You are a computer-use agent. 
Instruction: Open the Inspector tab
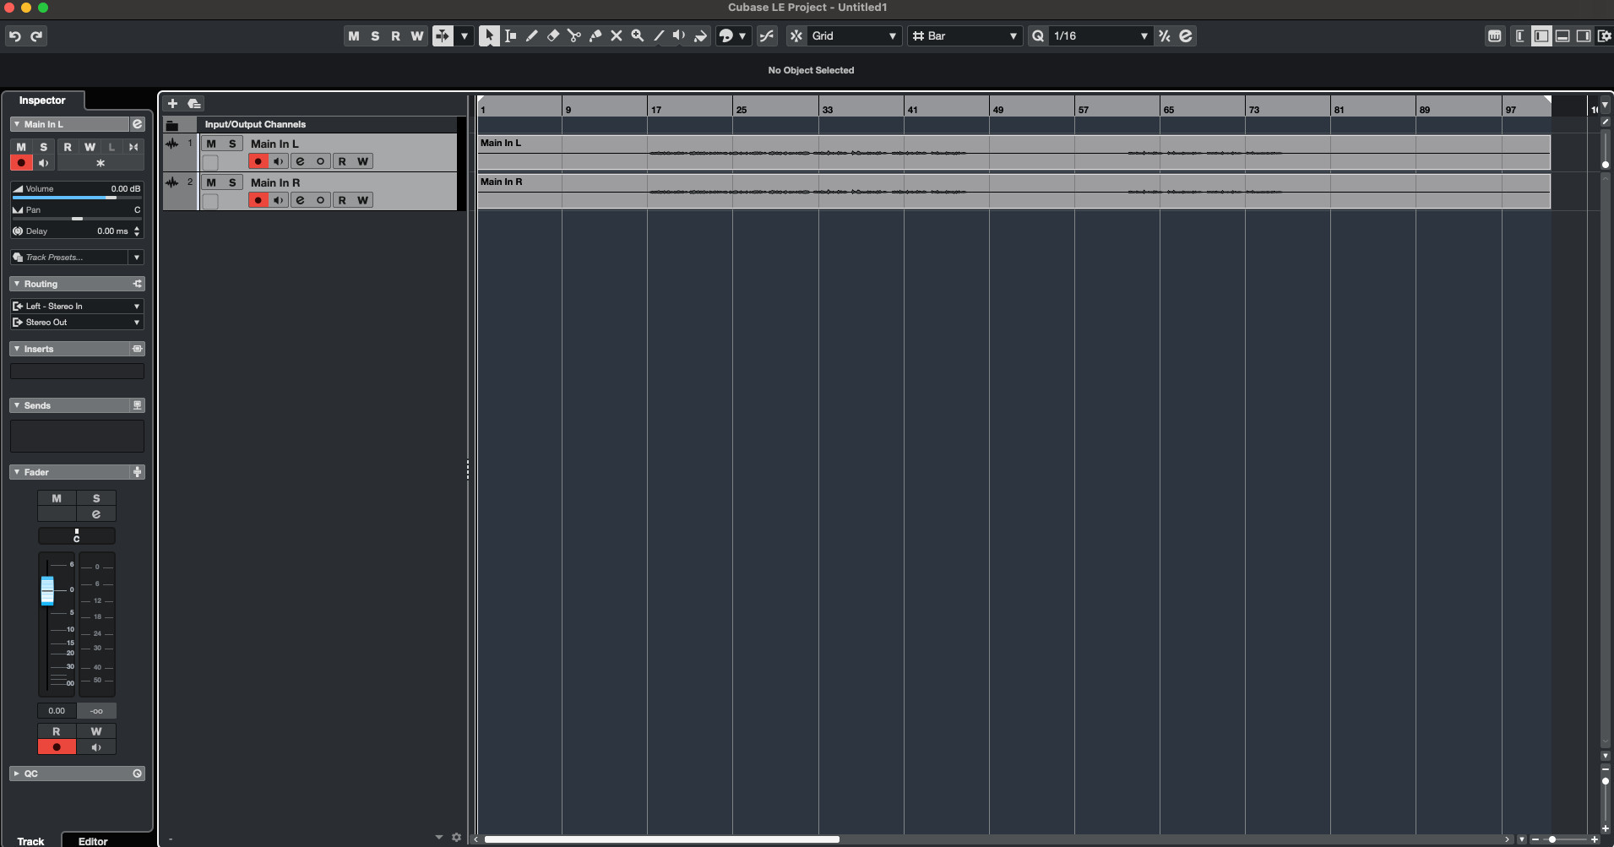[42, 100]
